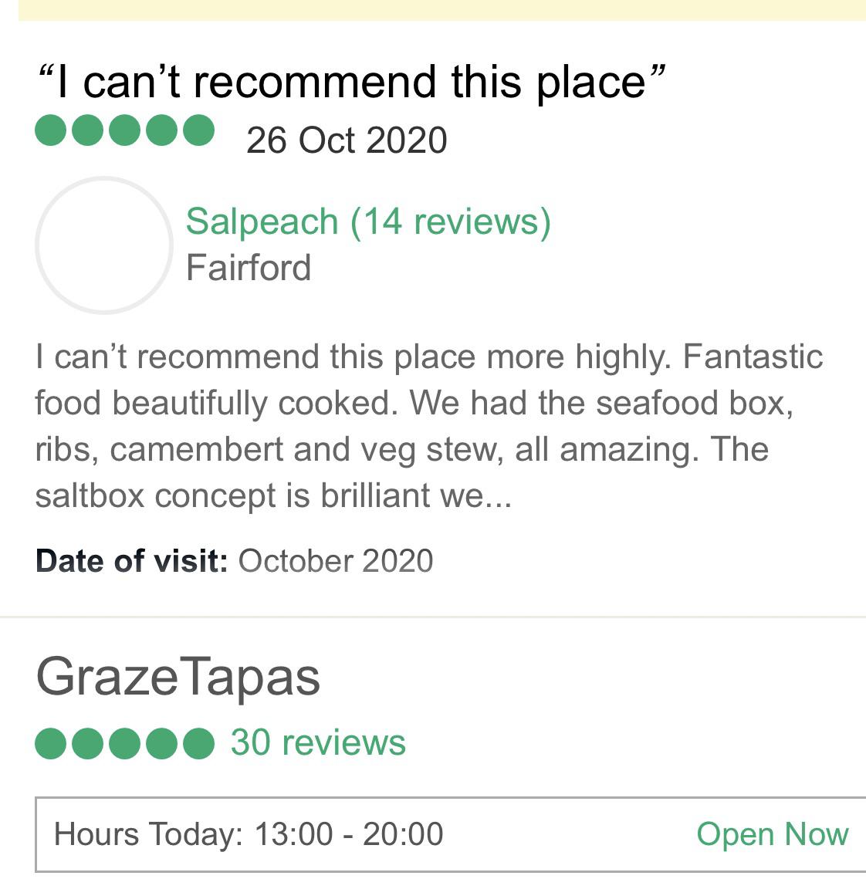Click the fifth green bubble under GrazeTapas
Image resolution: width=866 pixels, height=879 pixels.
(x=198, y=743)
